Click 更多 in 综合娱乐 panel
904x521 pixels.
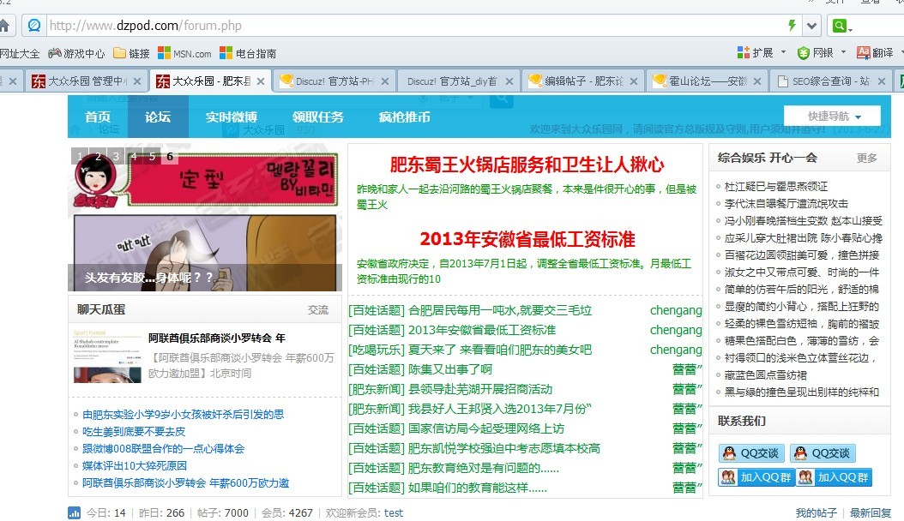click(x=866, y=158)
